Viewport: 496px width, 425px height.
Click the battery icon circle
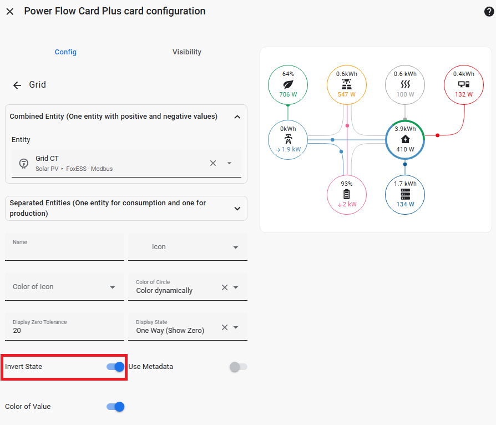[x=346, y=194]
